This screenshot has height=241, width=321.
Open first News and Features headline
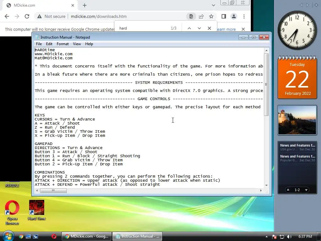[297, 147]
